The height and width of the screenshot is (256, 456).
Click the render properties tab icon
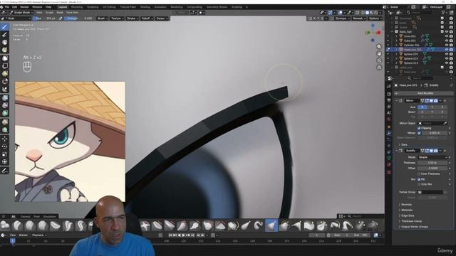[x=389, y=94]
